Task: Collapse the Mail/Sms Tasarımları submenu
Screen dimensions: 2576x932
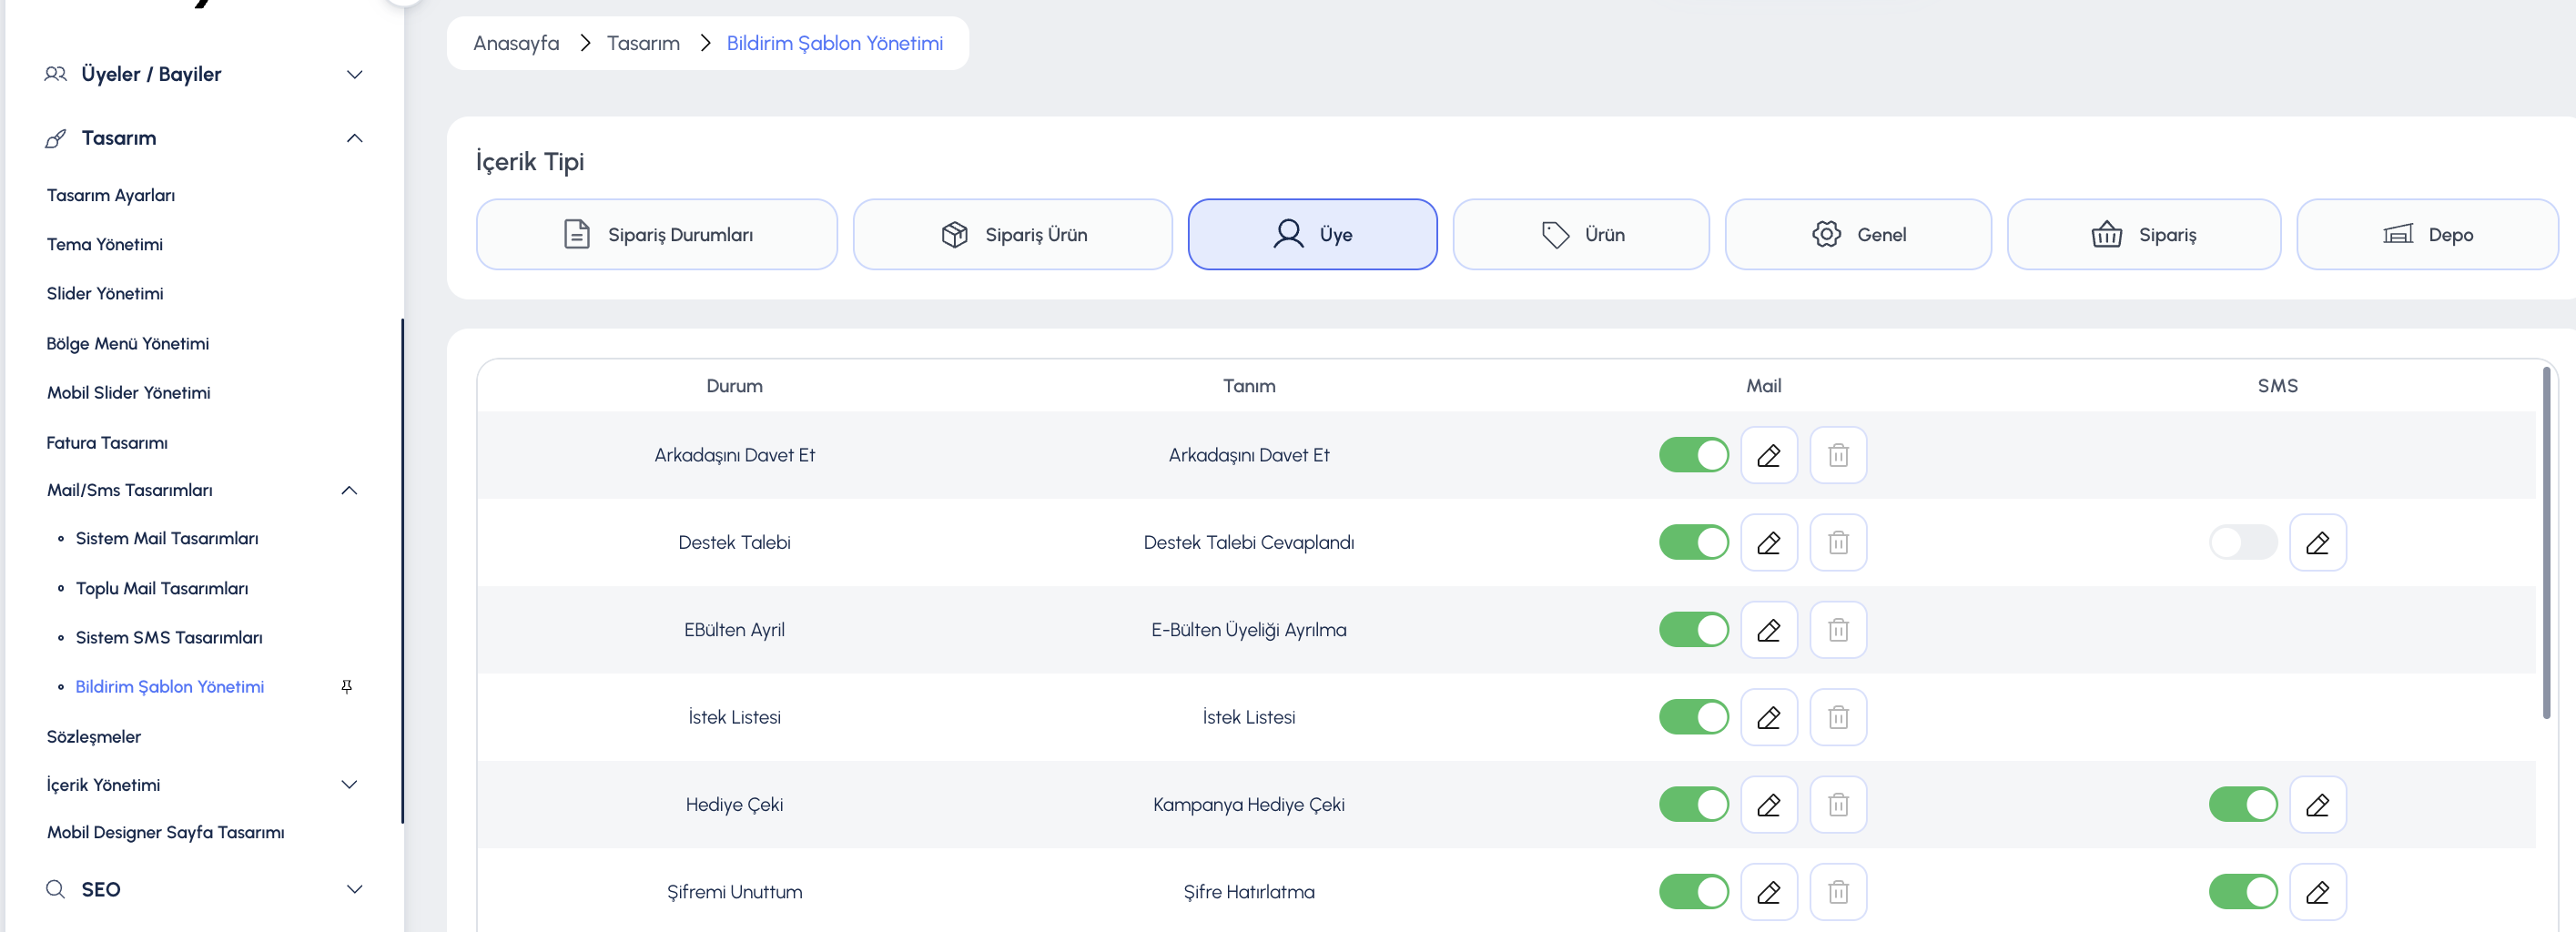Action: pyautogui.click(x=349, y=490)
